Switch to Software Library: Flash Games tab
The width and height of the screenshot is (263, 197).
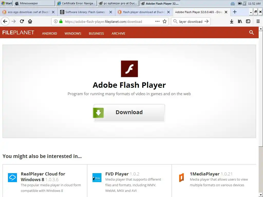[86, 12]
